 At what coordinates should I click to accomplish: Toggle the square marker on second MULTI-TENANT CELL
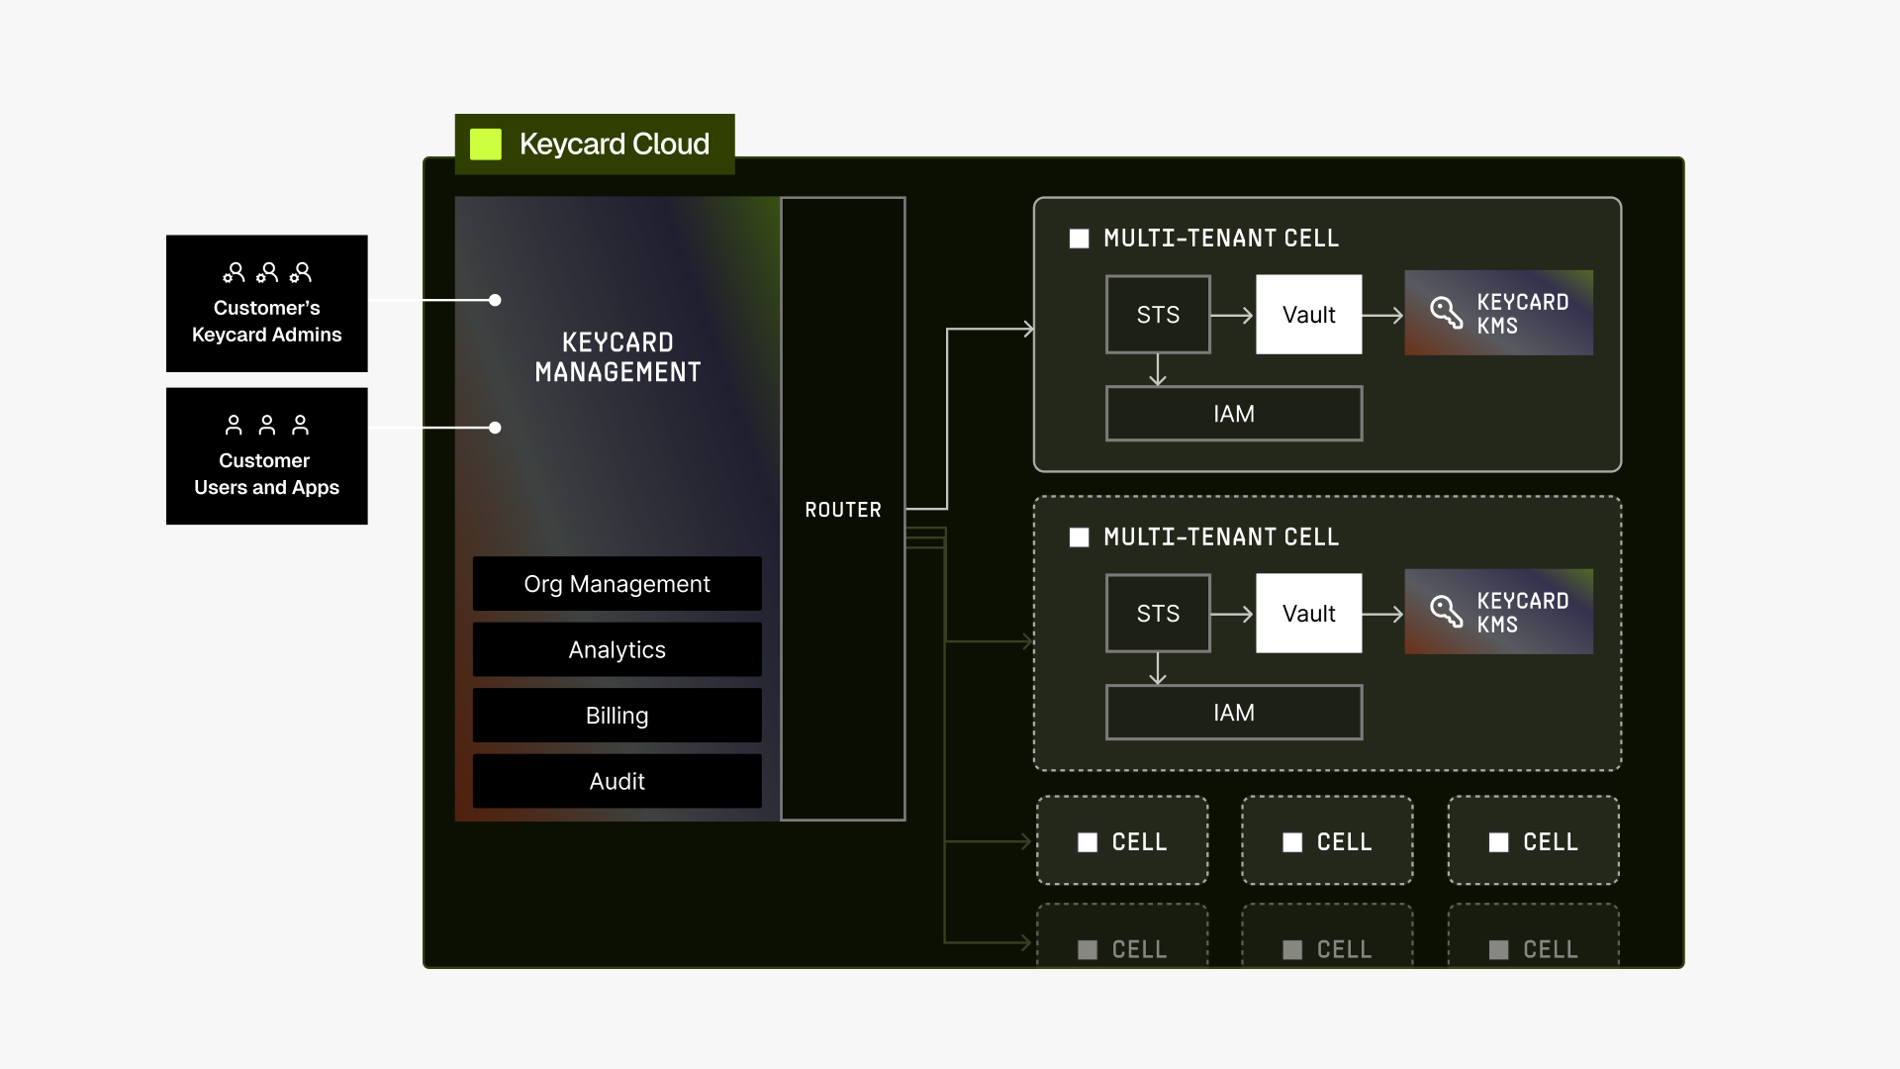pos(1081,536)
